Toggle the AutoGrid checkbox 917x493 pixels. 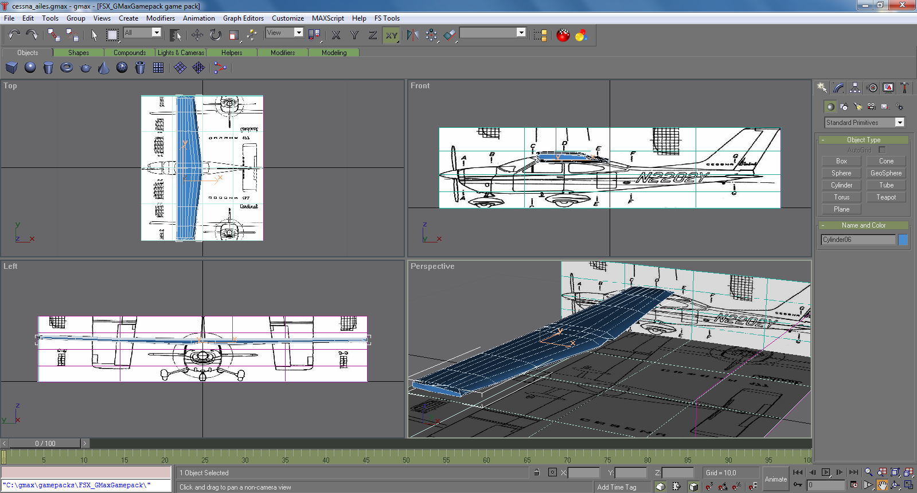pos(882,150)
